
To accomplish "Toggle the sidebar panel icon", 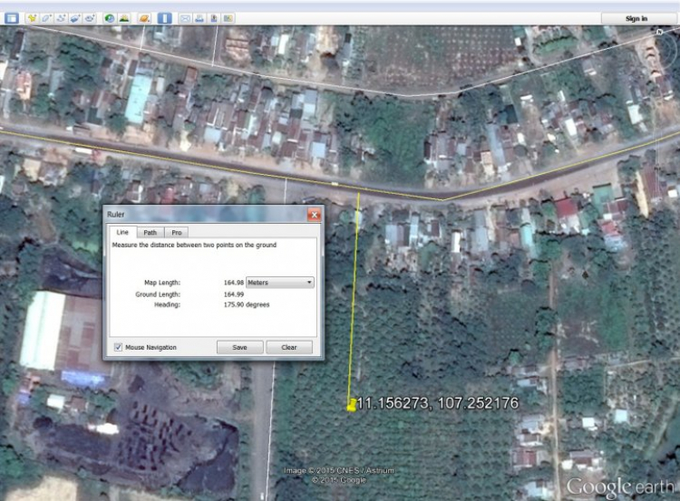I will click(12, 18).
